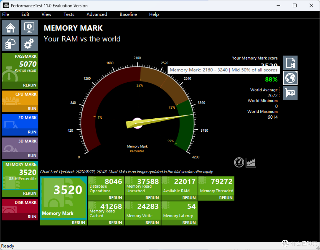The image size is (320, 250).
Task: Open the System Information monitor icon
Action: tap(29, 27)
